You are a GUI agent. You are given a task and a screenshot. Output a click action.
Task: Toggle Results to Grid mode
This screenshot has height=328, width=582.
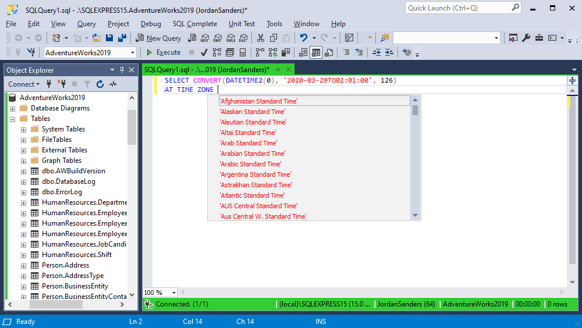(316, 52)
